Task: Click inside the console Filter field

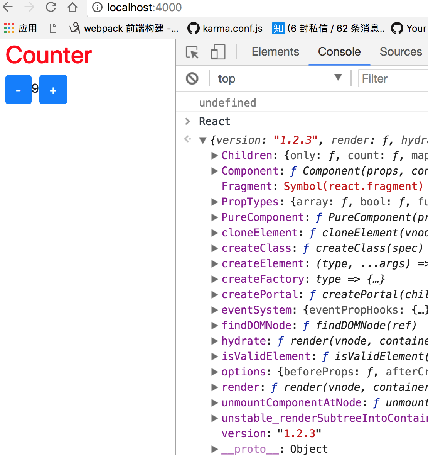Action: (386, 78)
